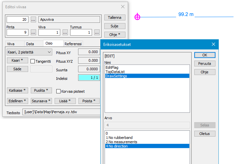Open browse button next to Apuviiva field
Screen dimensions: 235x164
coord(33,20)
